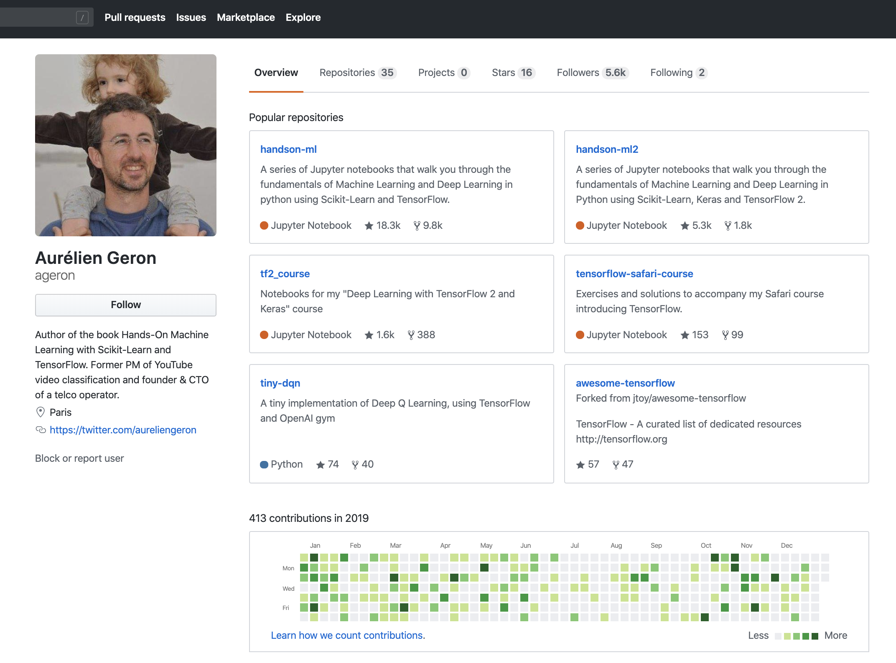Click fork icon on awesome-tensorflow card
The width and height of the screenshot is (896, 663).
[x=616, y=465]
